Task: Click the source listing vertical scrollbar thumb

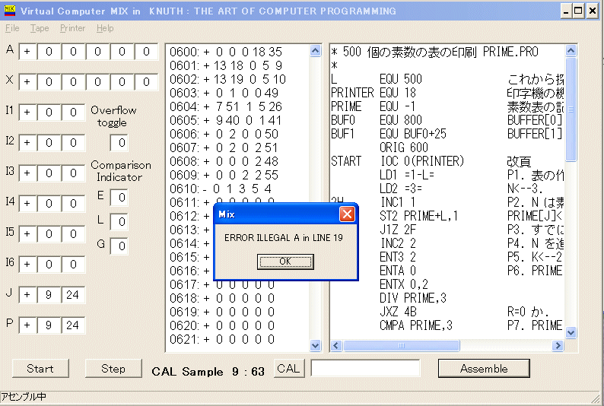Action: 571,109
